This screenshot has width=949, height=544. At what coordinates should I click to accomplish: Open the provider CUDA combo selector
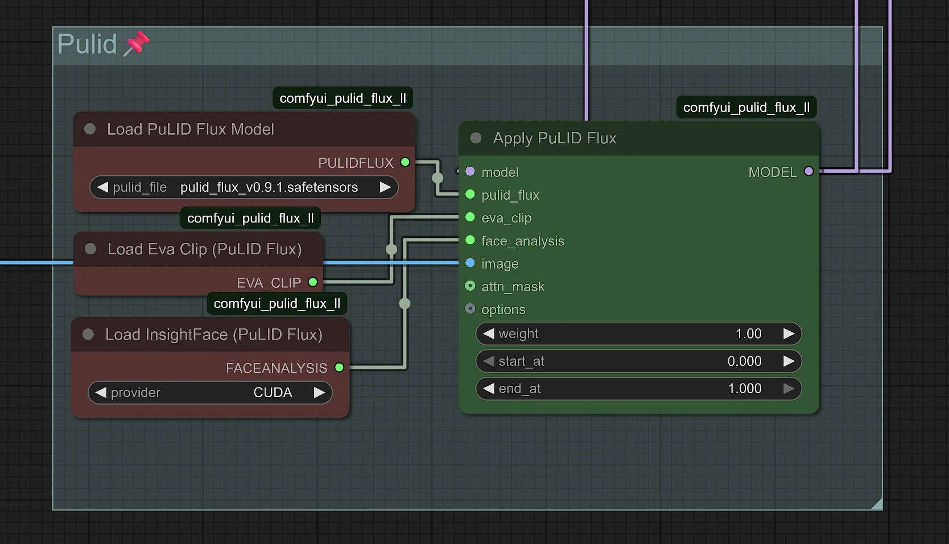pos(210,393)
